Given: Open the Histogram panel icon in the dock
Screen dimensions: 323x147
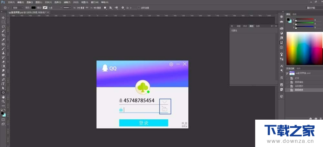Looking at the screenshot, I should click(281, 21).
